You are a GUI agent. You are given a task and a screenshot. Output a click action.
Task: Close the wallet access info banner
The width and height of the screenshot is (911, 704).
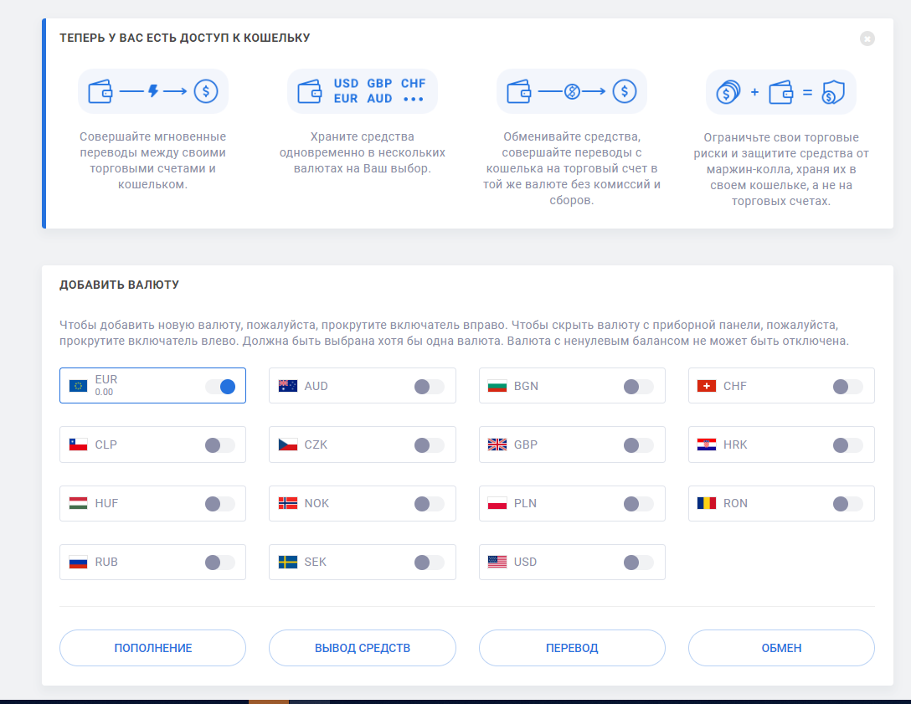[867, 39]
